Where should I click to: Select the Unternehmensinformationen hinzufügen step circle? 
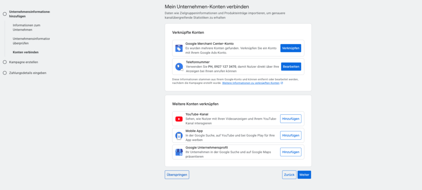(x=5, y=14)
